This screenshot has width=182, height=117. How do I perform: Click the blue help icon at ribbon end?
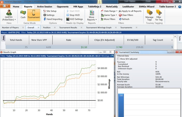click(x=180, y=6)
